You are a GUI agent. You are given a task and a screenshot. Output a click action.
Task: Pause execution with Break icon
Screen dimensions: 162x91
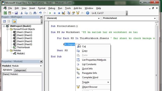coord(55,13)
